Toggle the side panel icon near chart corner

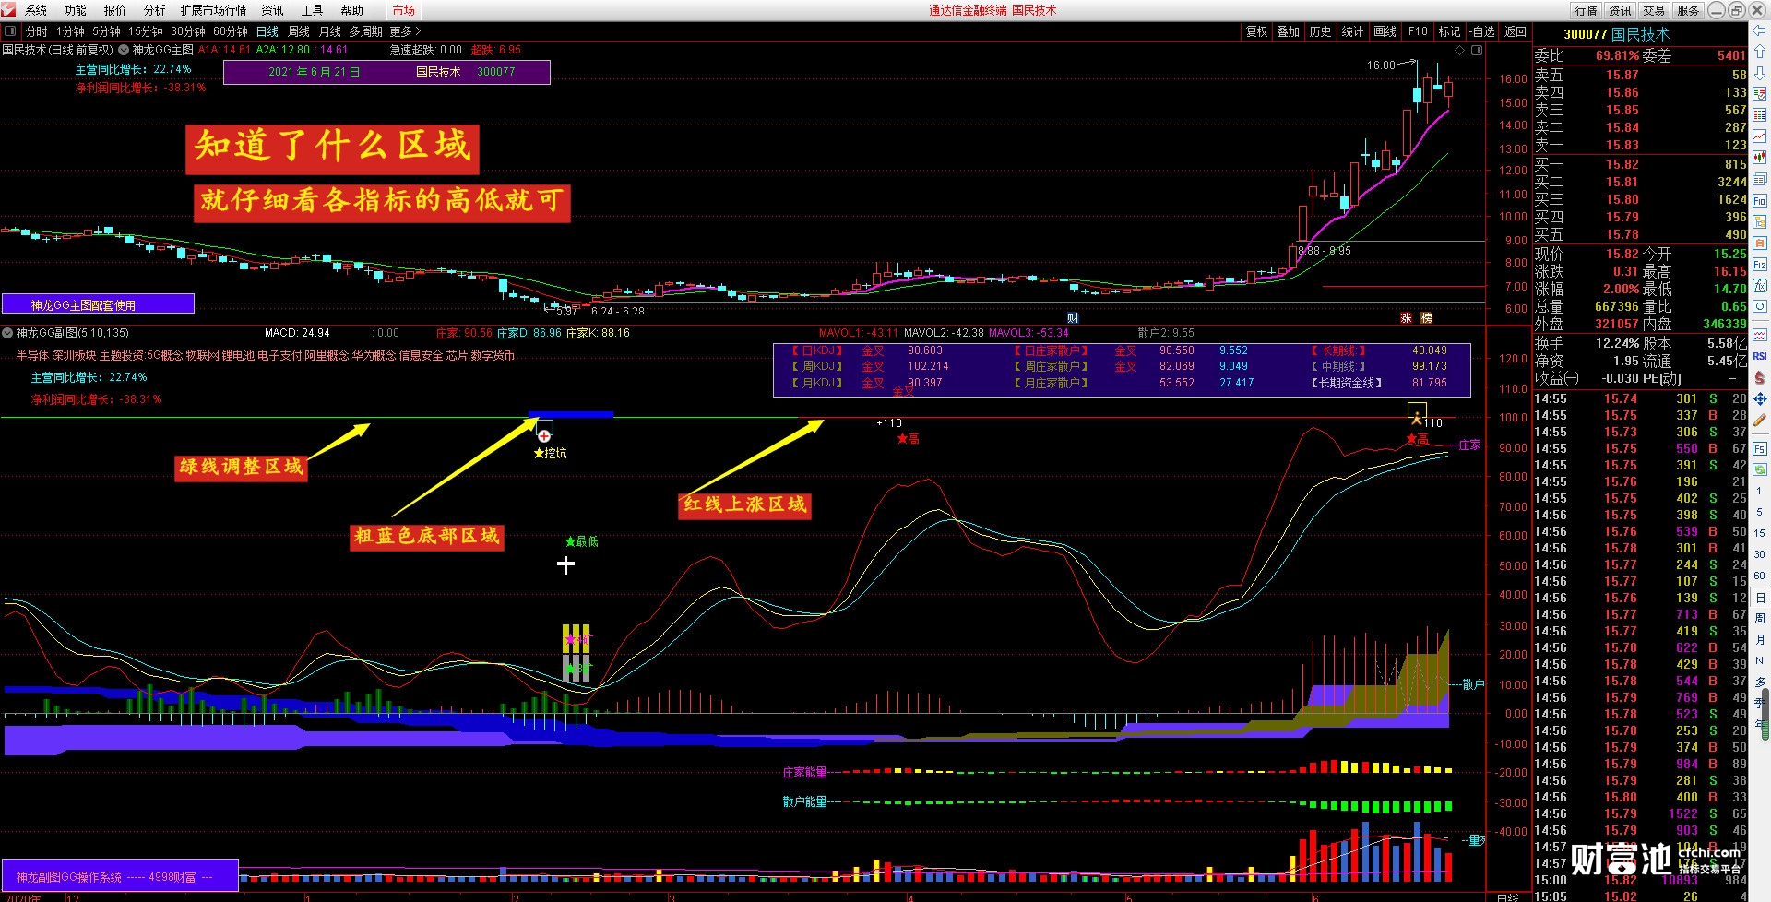point(1477,50)
